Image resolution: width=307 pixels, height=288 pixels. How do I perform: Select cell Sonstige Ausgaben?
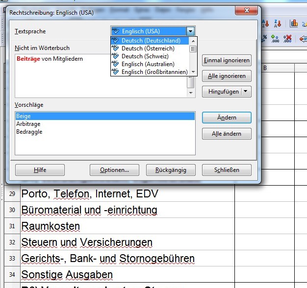point(128,274)
